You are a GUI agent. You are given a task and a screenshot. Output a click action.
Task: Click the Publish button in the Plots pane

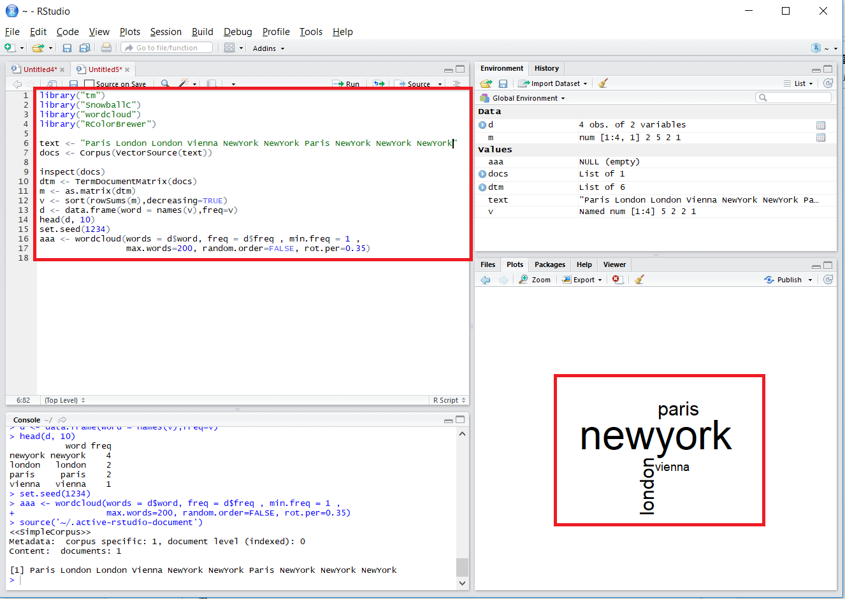pos(789,280)
